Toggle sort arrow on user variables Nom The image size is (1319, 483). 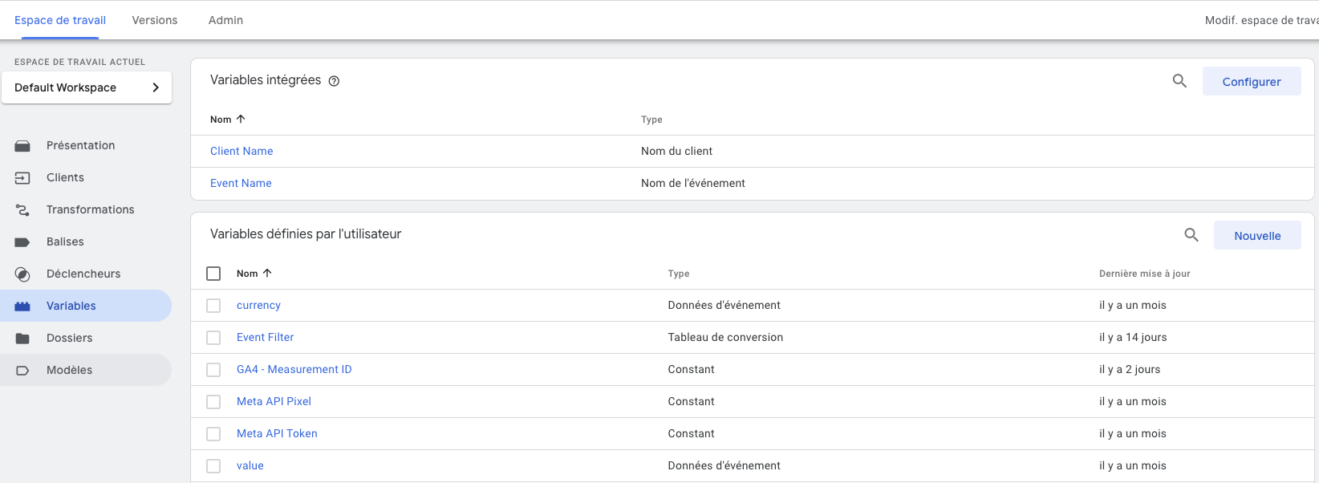[x=267, y=273]
